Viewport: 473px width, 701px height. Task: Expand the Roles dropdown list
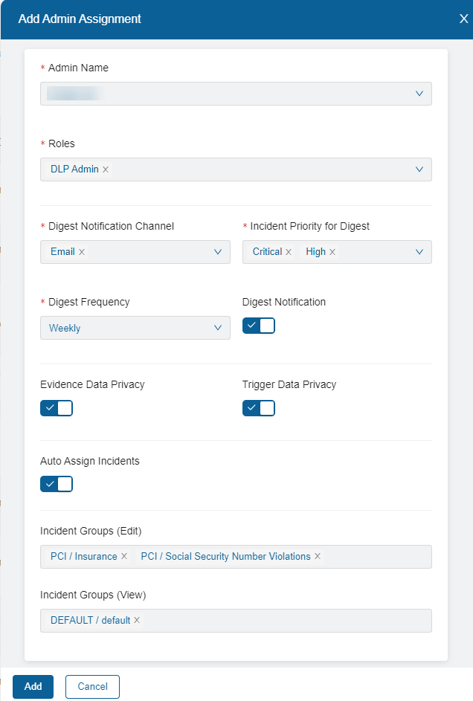[x=419, y=169]
